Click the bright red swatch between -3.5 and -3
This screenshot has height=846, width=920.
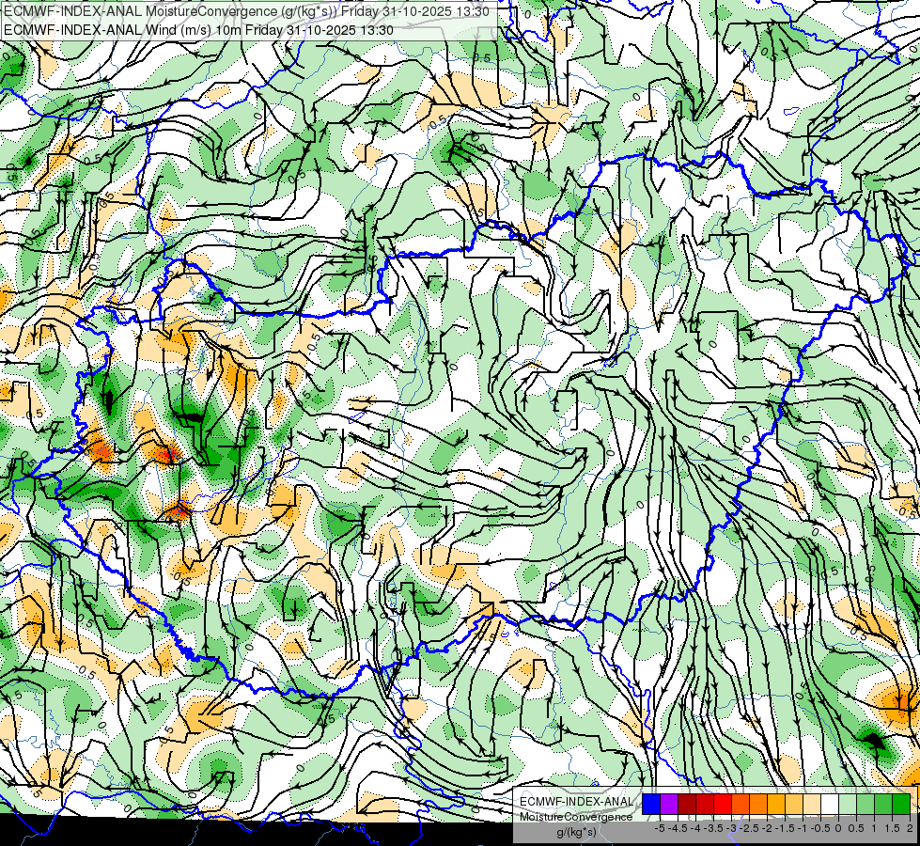[x=723, y=805]
